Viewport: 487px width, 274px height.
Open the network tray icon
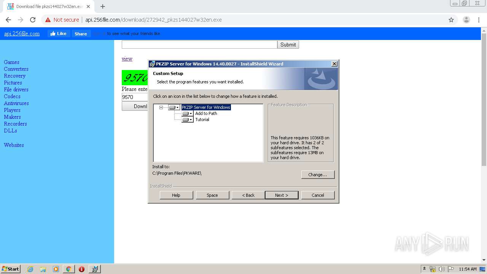click(433, 269)
